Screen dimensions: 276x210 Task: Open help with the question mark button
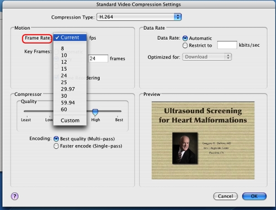(15, 196)
